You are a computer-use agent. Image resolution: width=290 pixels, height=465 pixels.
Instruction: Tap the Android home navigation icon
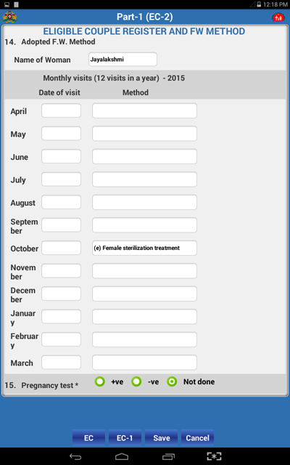[122, 456]
